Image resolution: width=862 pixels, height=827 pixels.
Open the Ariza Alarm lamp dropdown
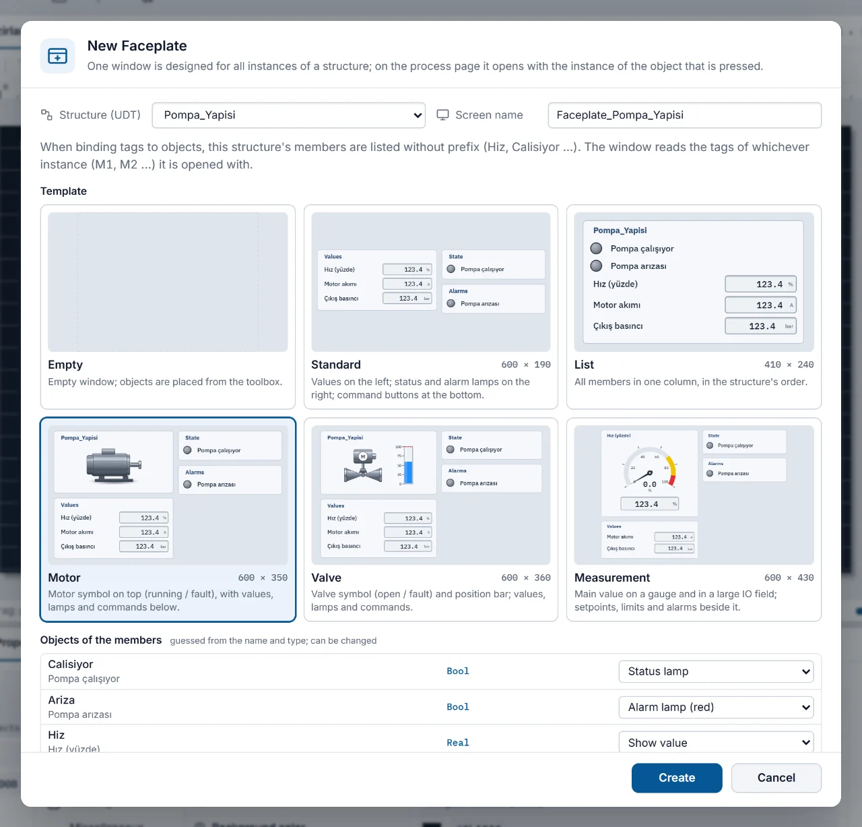(x=716, y=707)
